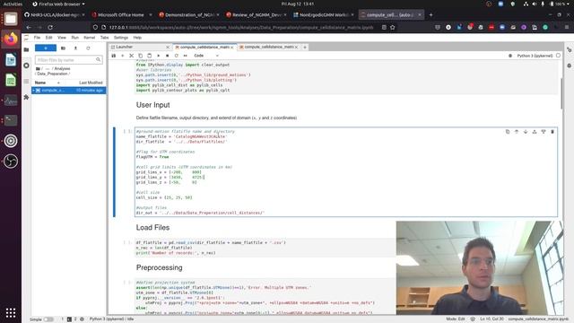Switch to the Microsoft Office Home browser tab
574x323 pixels.
click(x=122, y=15)
